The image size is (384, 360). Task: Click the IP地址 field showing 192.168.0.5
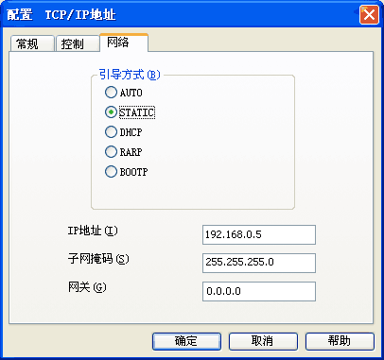click(x=259, y=234)
